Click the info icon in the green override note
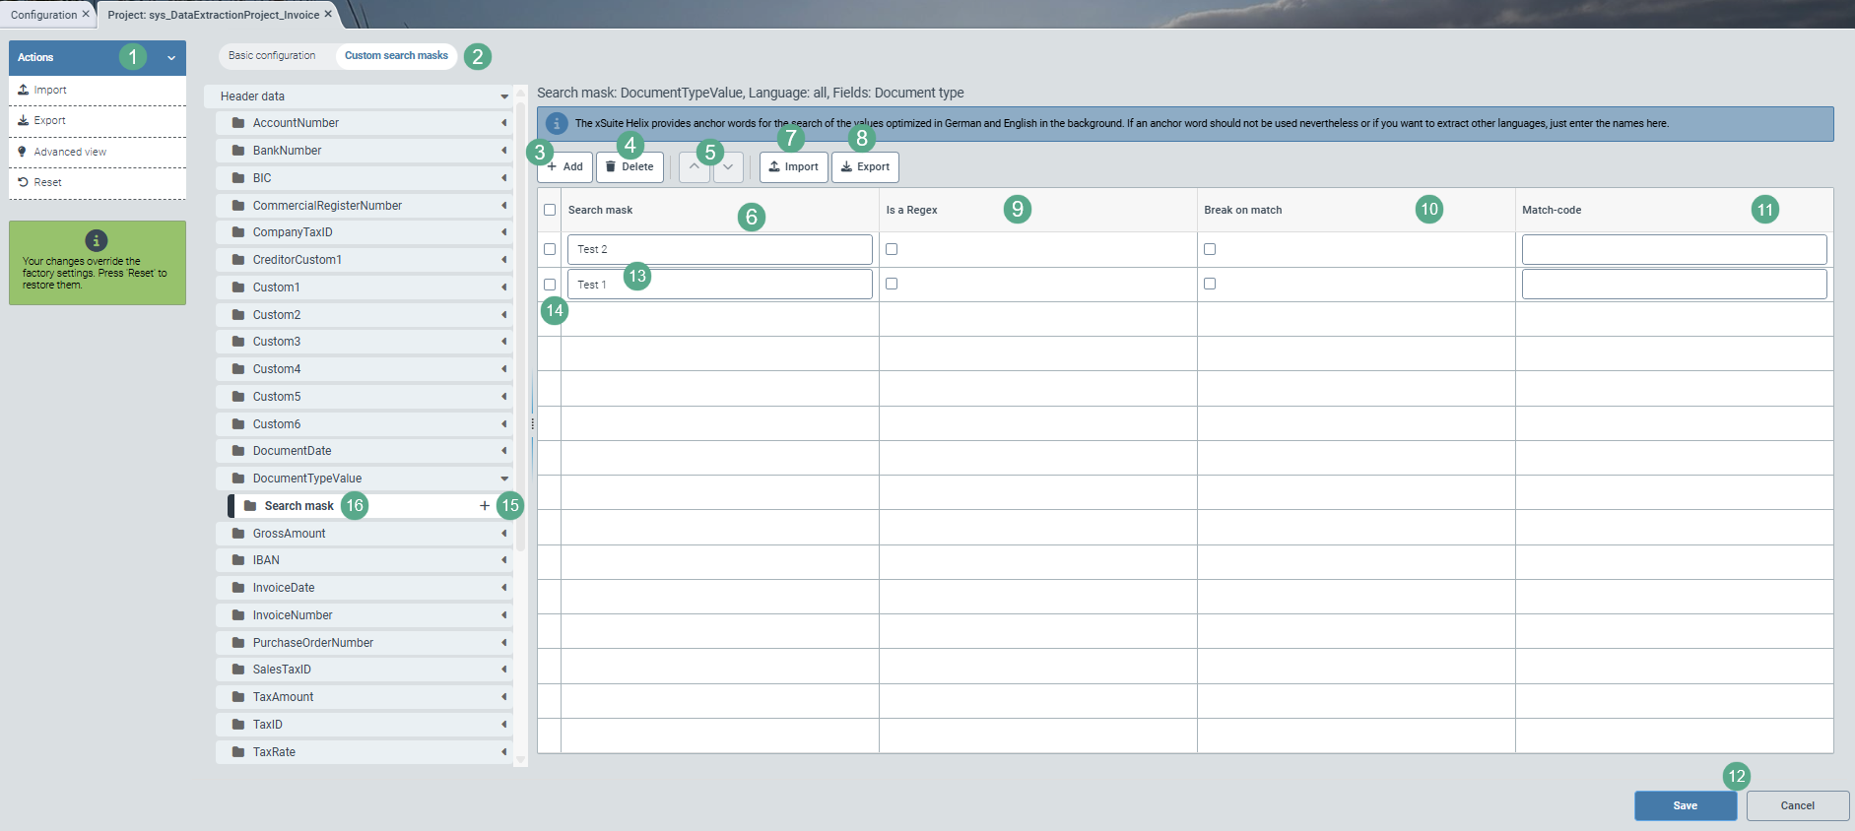 (96, 240)
